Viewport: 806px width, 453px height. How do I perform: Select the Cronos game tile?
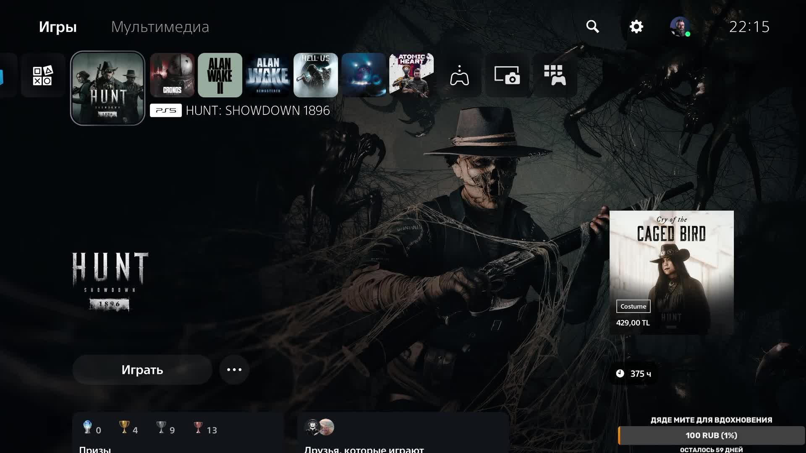[172, 75]
